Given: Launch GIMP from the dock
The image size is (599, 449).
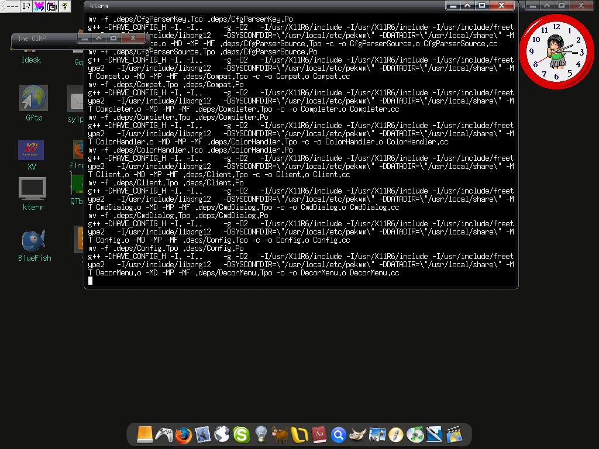Looking at the screenshot, I should pyautogui.click(x=358, y=434).
